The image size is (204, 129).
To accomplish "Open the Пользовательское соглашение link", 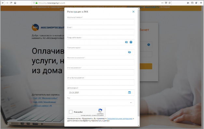I will pyautogui.click(x=119, y=119).
